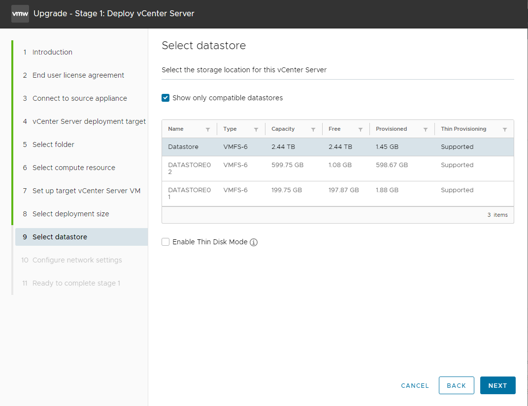Click the 599.75 GB capacity cell
Screen dimensions: 528x406
tap(287, 165)
